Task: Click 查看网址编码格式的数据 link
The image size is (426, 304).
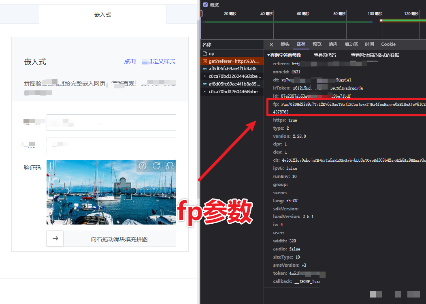Action: pyautogui.click(x=375, y=55)
